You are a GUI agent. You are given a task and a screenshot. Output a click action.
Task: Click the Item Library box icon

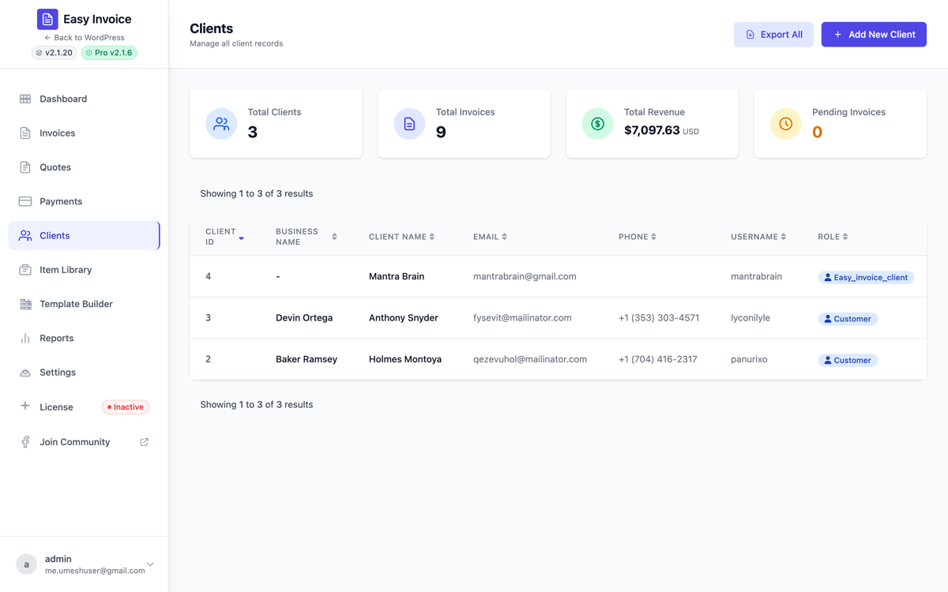click(x=25, y=270)
